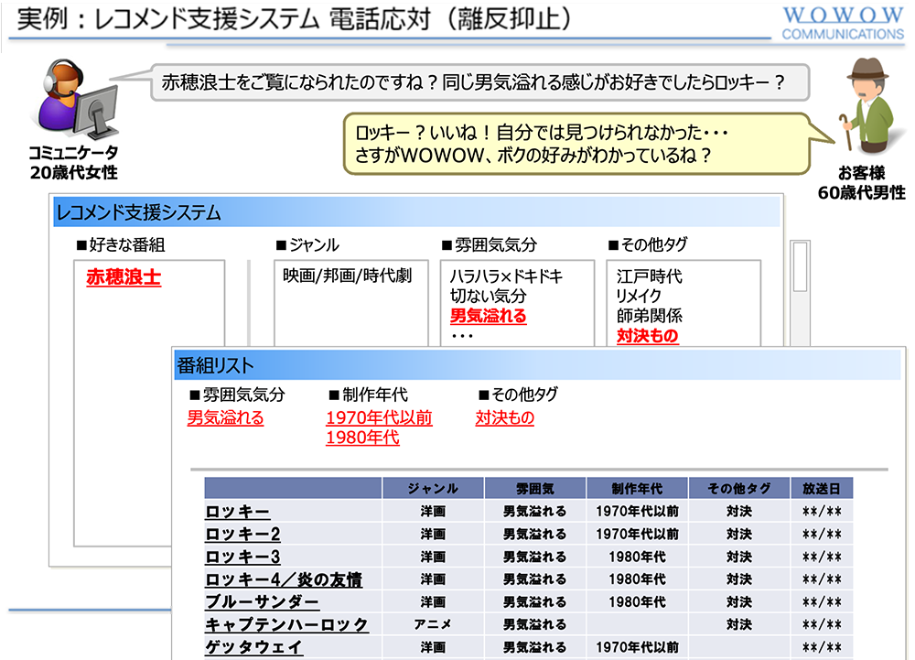The image size is (915, 660).
Task: Click the WOWOW Communications logo
Action: tap(843, 24)
